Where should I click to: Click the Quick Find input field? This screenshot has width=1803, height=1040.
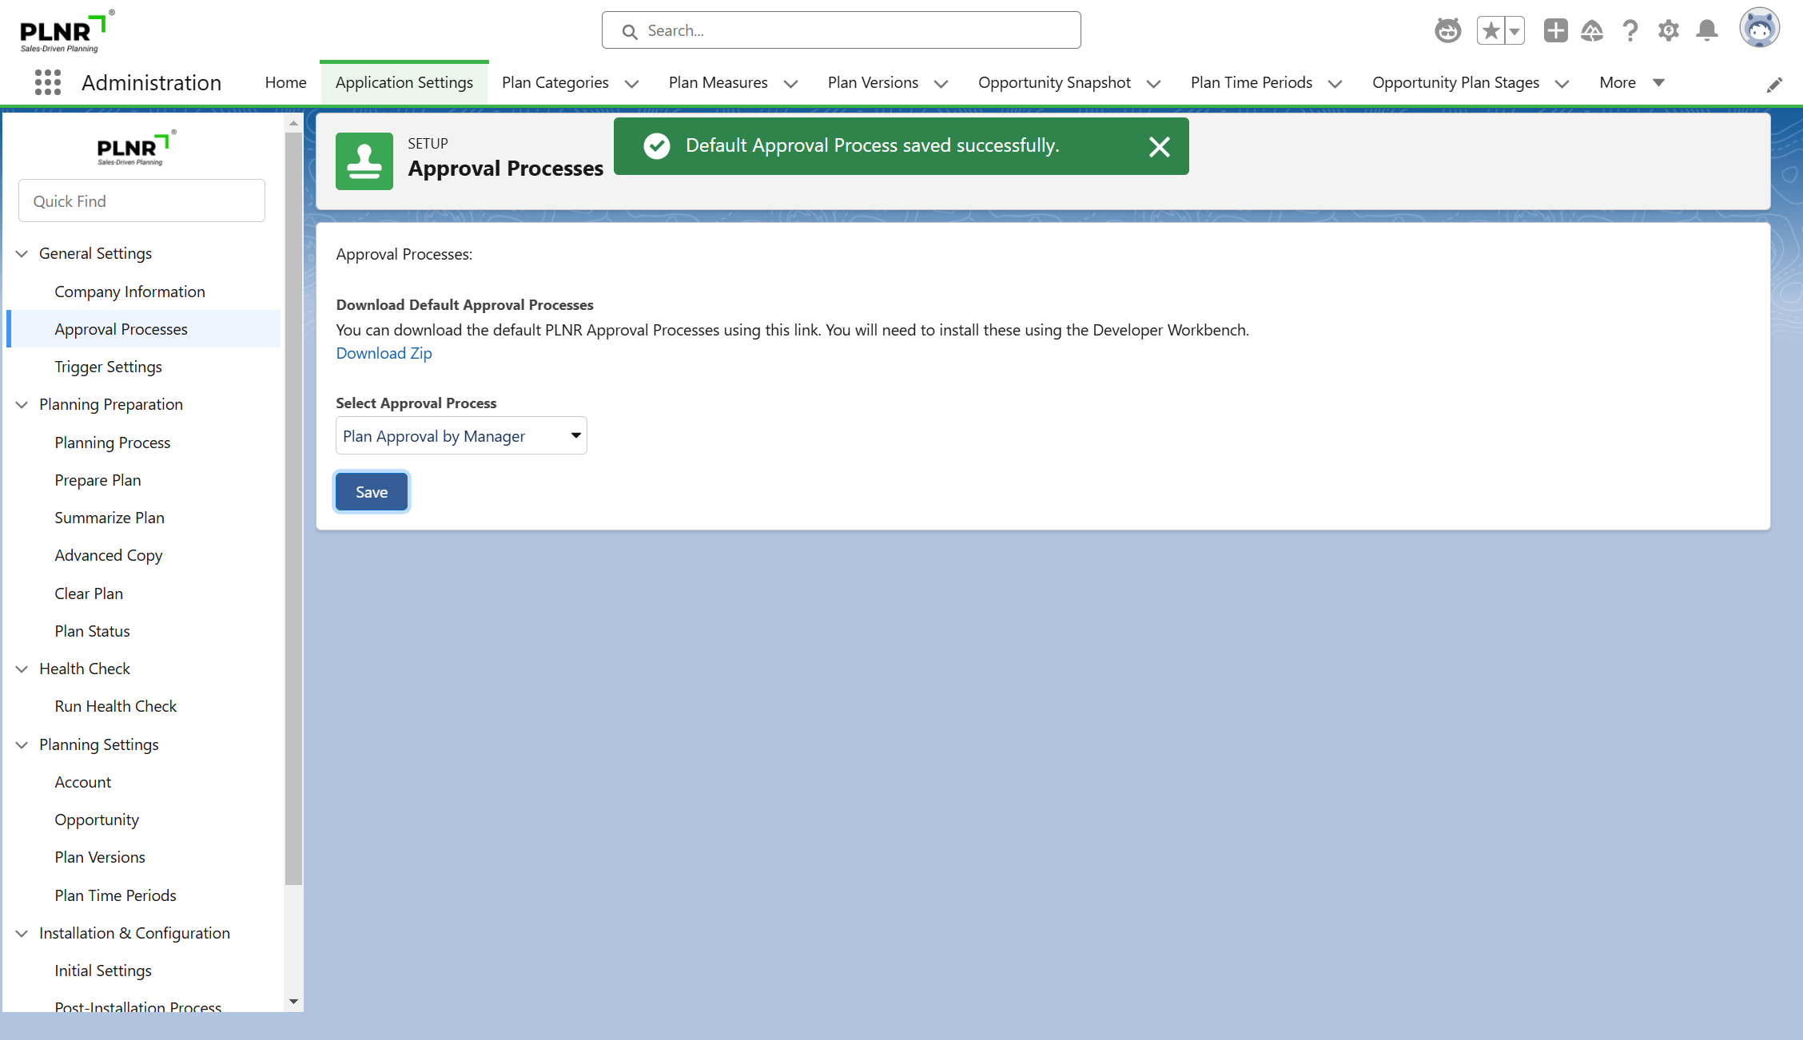(141, 201)
